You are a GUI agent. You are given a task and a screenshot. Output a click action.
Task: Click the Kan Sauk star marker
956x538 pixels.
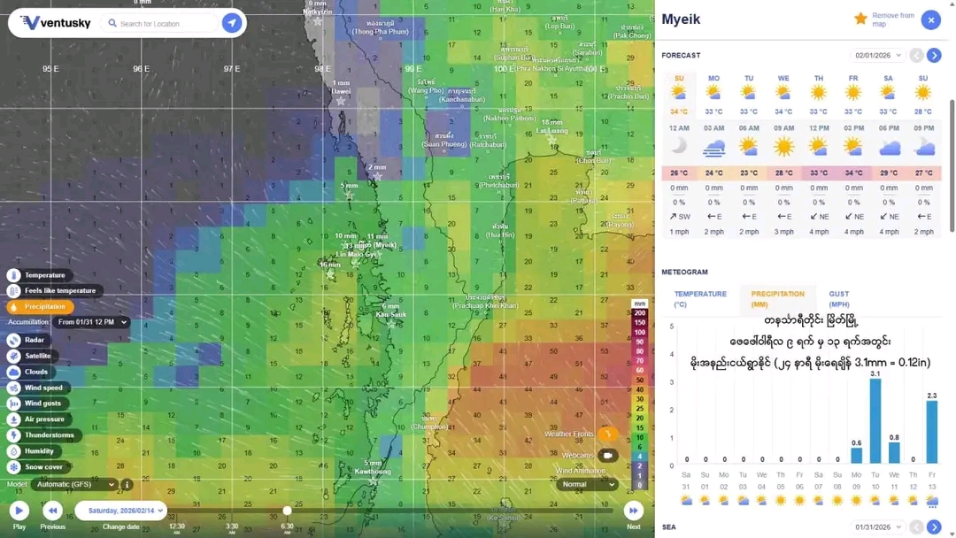pyautogui.click(x=391, y=324)
